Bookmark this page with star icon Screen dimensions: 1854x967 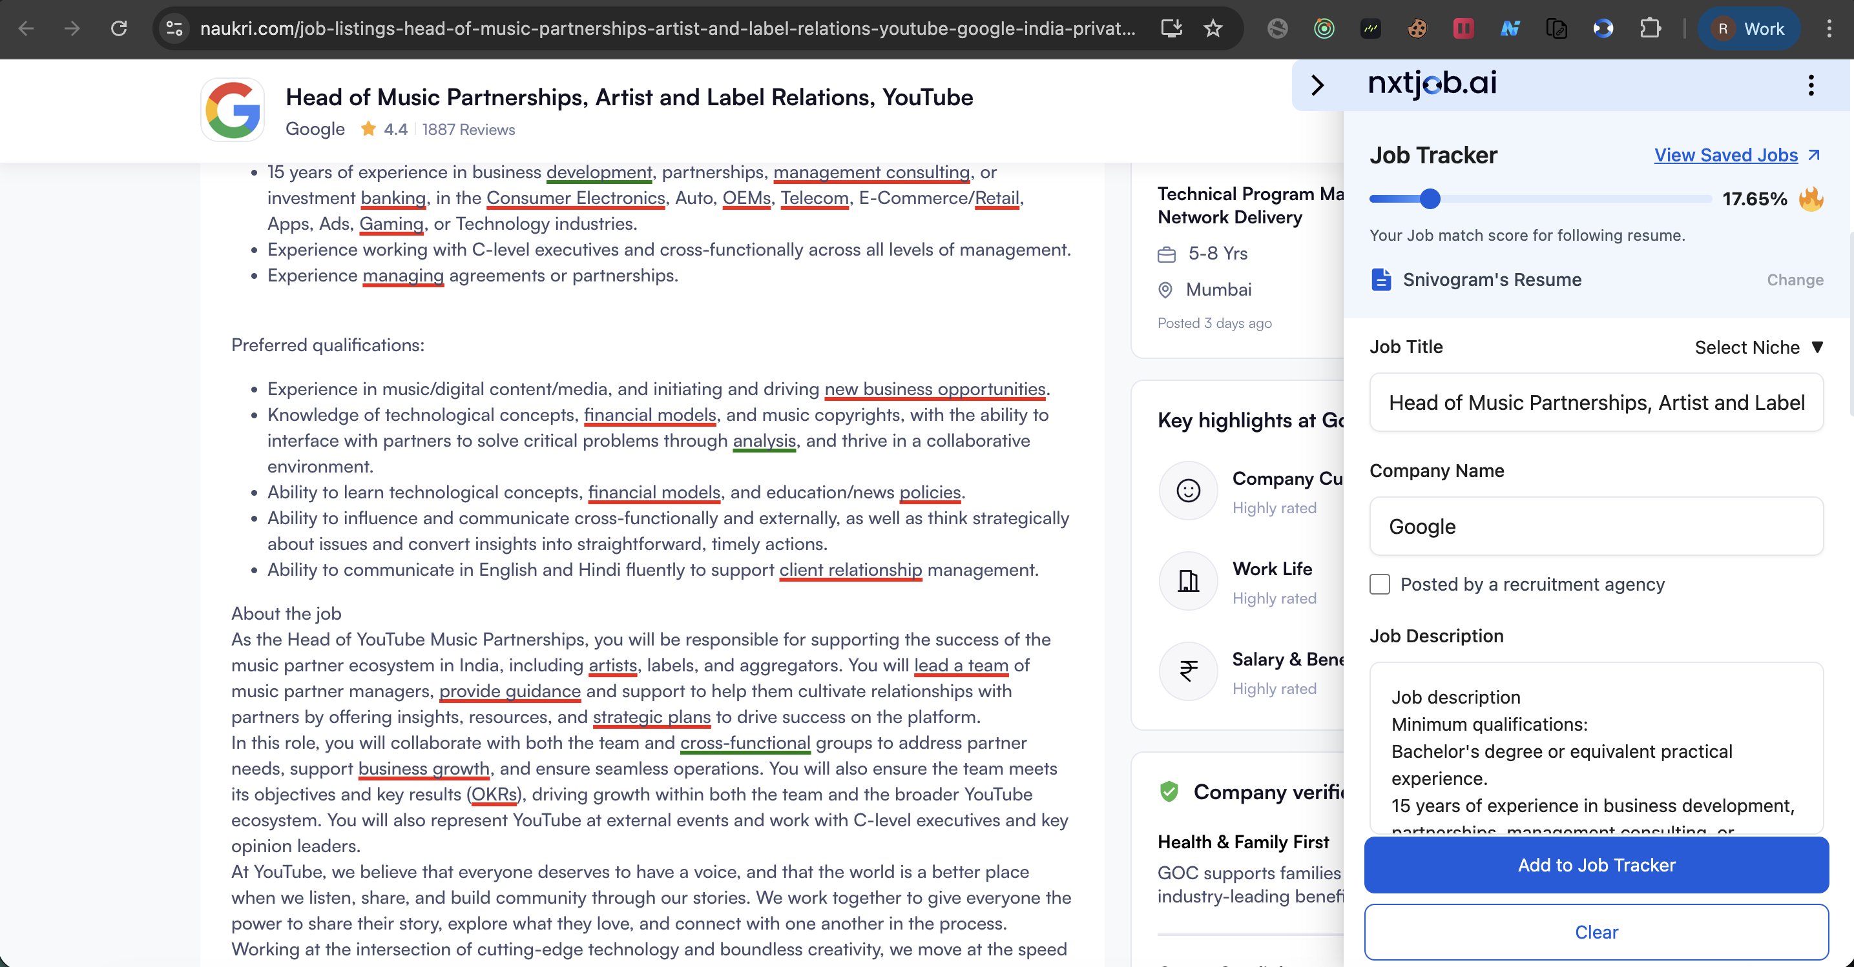pos(1213,29)
